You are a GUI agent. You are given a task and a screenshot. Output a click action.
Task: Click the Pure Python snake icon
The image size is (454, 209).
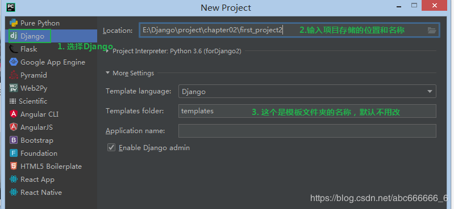point(13,23)
